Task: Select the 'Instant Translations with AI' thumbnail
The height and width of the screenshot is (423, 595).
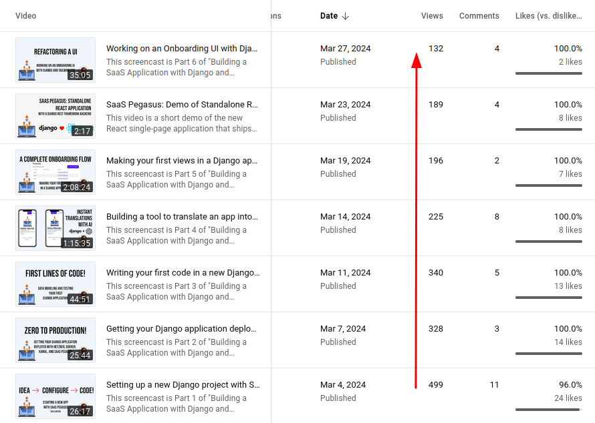Action: (x=55, y=229)
